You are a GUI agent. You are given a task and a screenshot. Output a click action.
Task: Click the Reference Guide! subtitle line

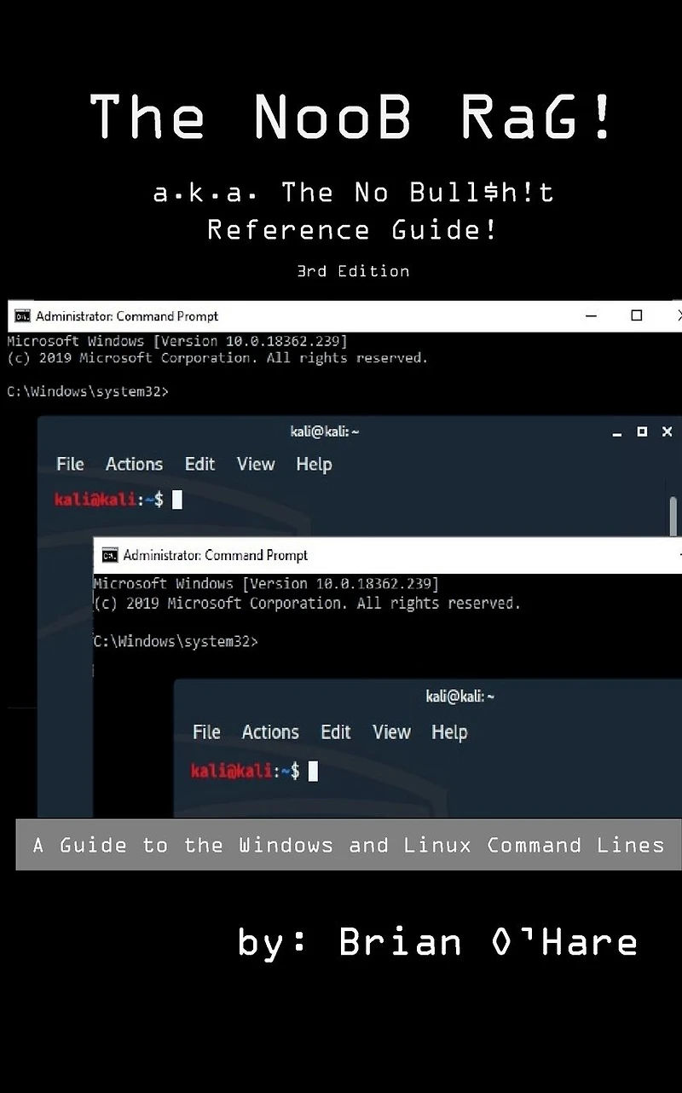[352, 230]
